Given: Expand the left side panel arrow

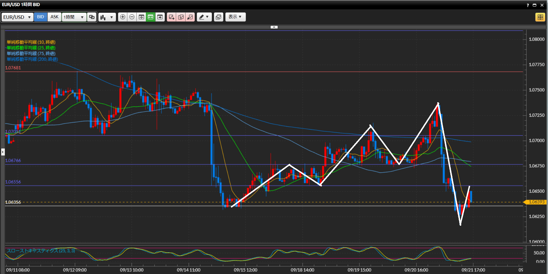Looking at the screenshot, I should click(x=3, y=152).
